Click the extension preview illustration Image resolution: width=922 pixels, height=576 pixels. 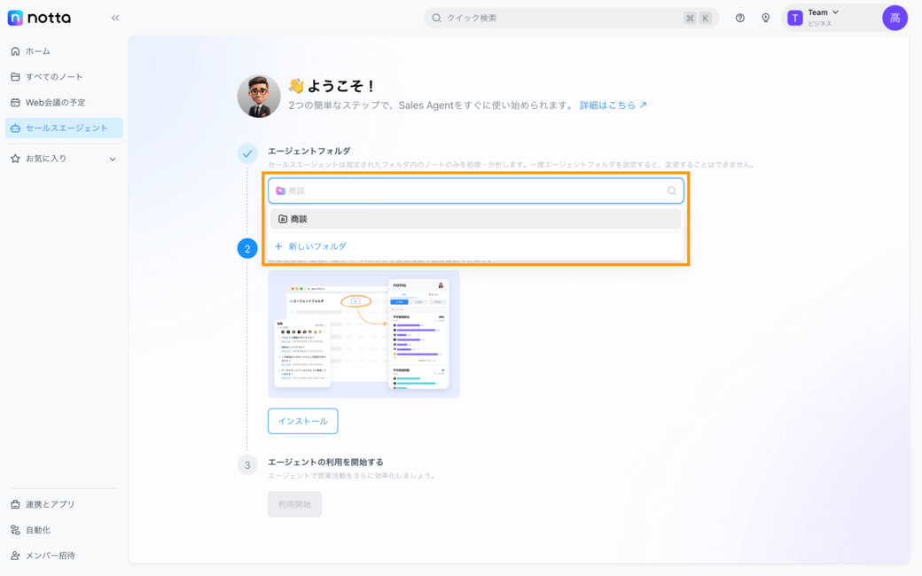coord(364,334)
